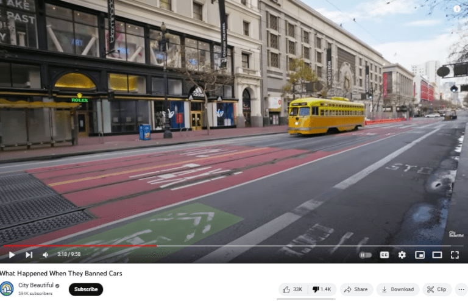Enable theater mode

437,255
